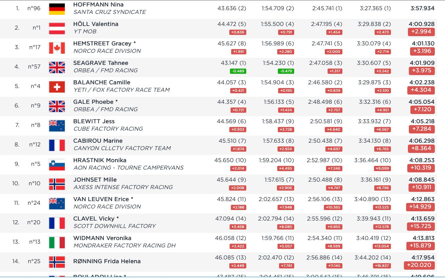
Task: Click the Austrian flag beside Höll Valentina
Action: click(57, 28)
